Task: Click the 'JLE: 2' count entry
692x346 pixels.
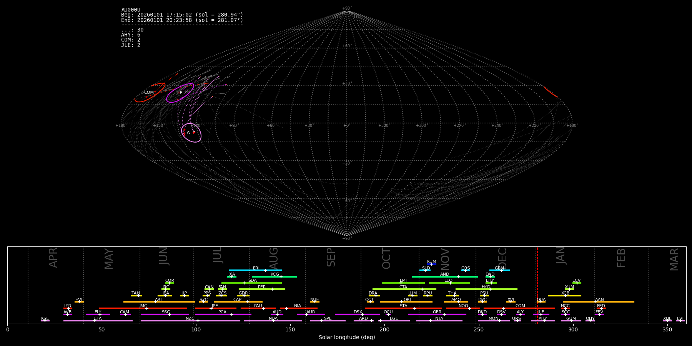Action: coord(131,45)
